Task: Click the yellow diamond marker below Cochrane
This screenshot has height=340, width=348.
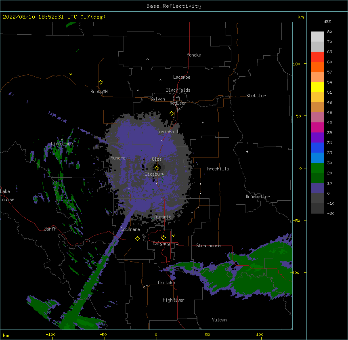Action: pos(137,238)
